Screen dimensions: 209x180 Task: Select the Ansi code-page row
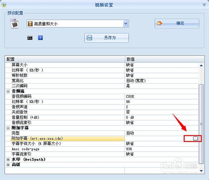[x=102, y=149]
